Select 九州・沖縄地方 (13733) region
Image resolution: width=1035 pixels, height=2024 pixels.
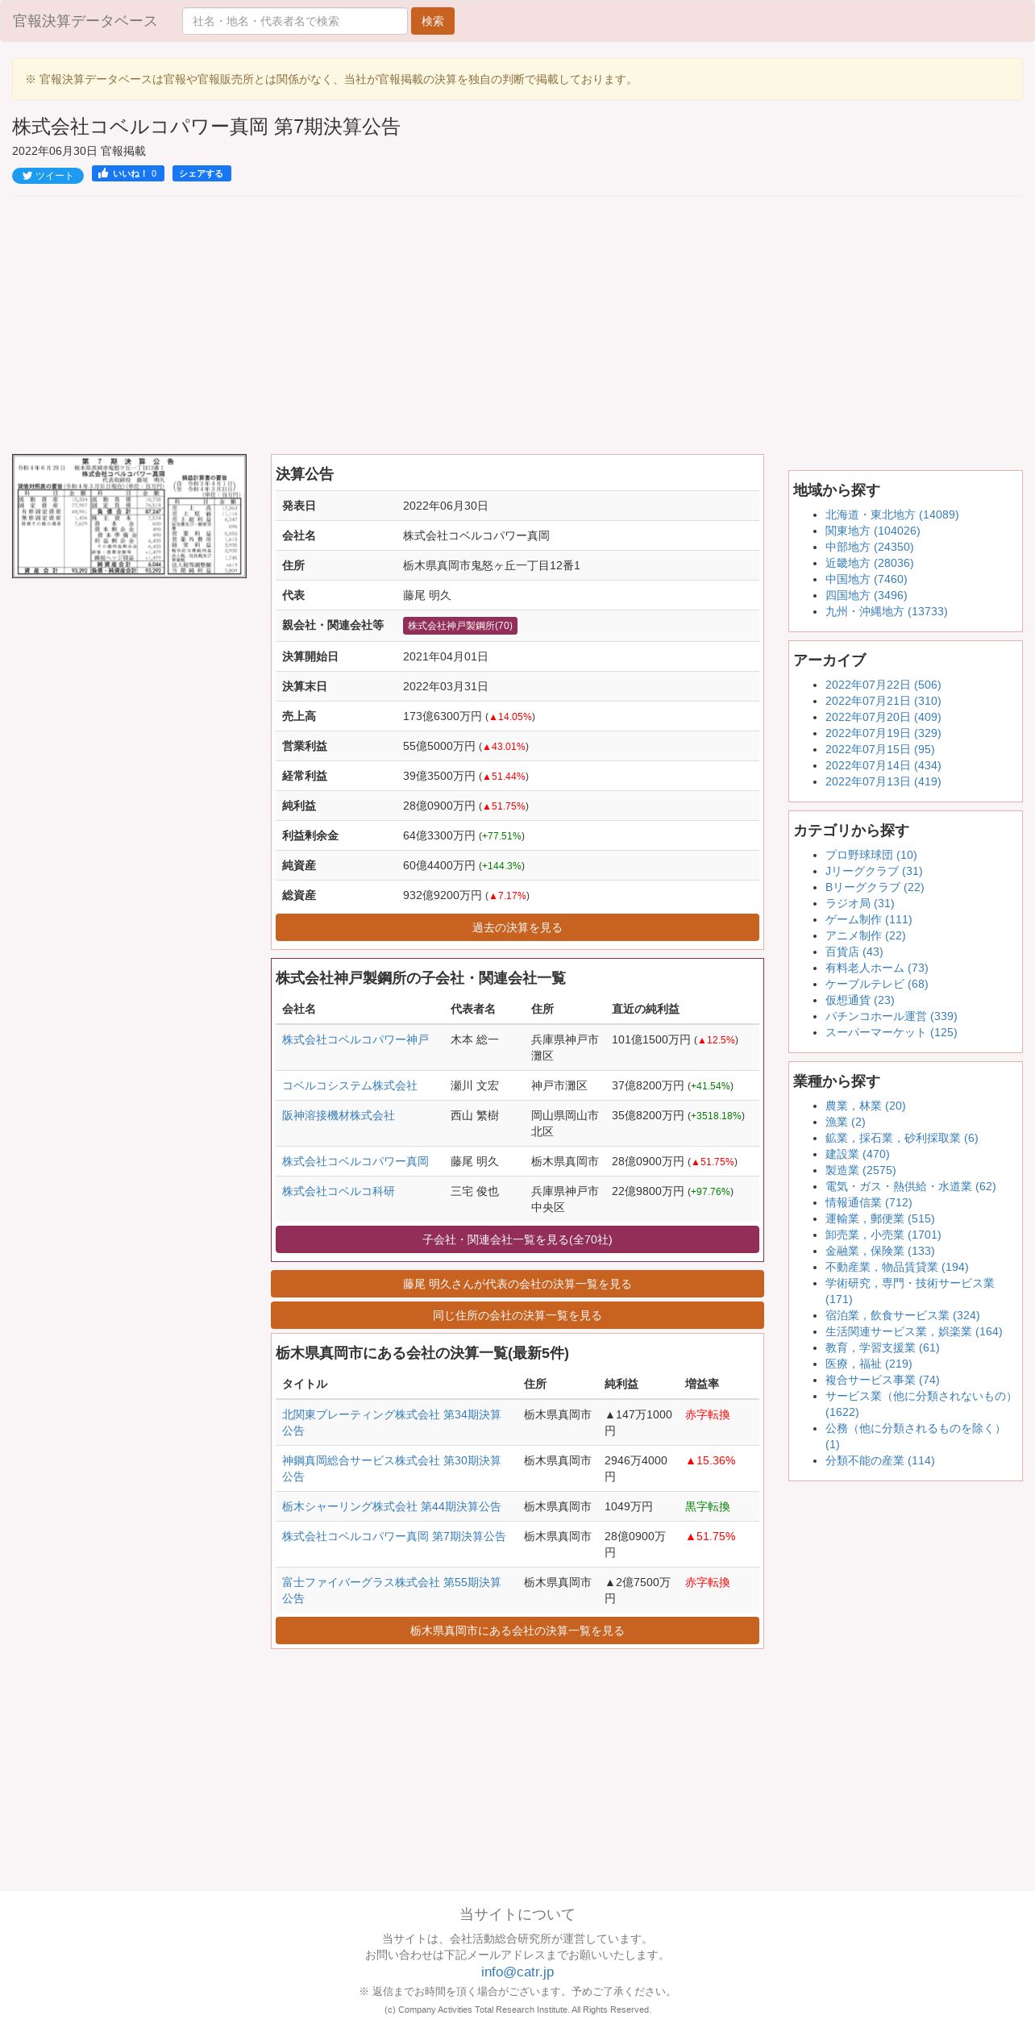pyautogui.click(x=886, y=611)
